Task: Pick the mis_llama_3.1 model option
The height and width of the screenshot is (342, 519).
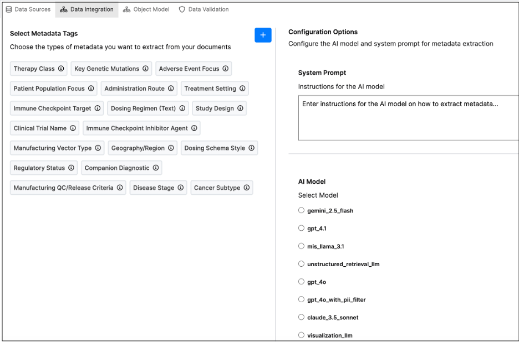Action: click(302, 246)
